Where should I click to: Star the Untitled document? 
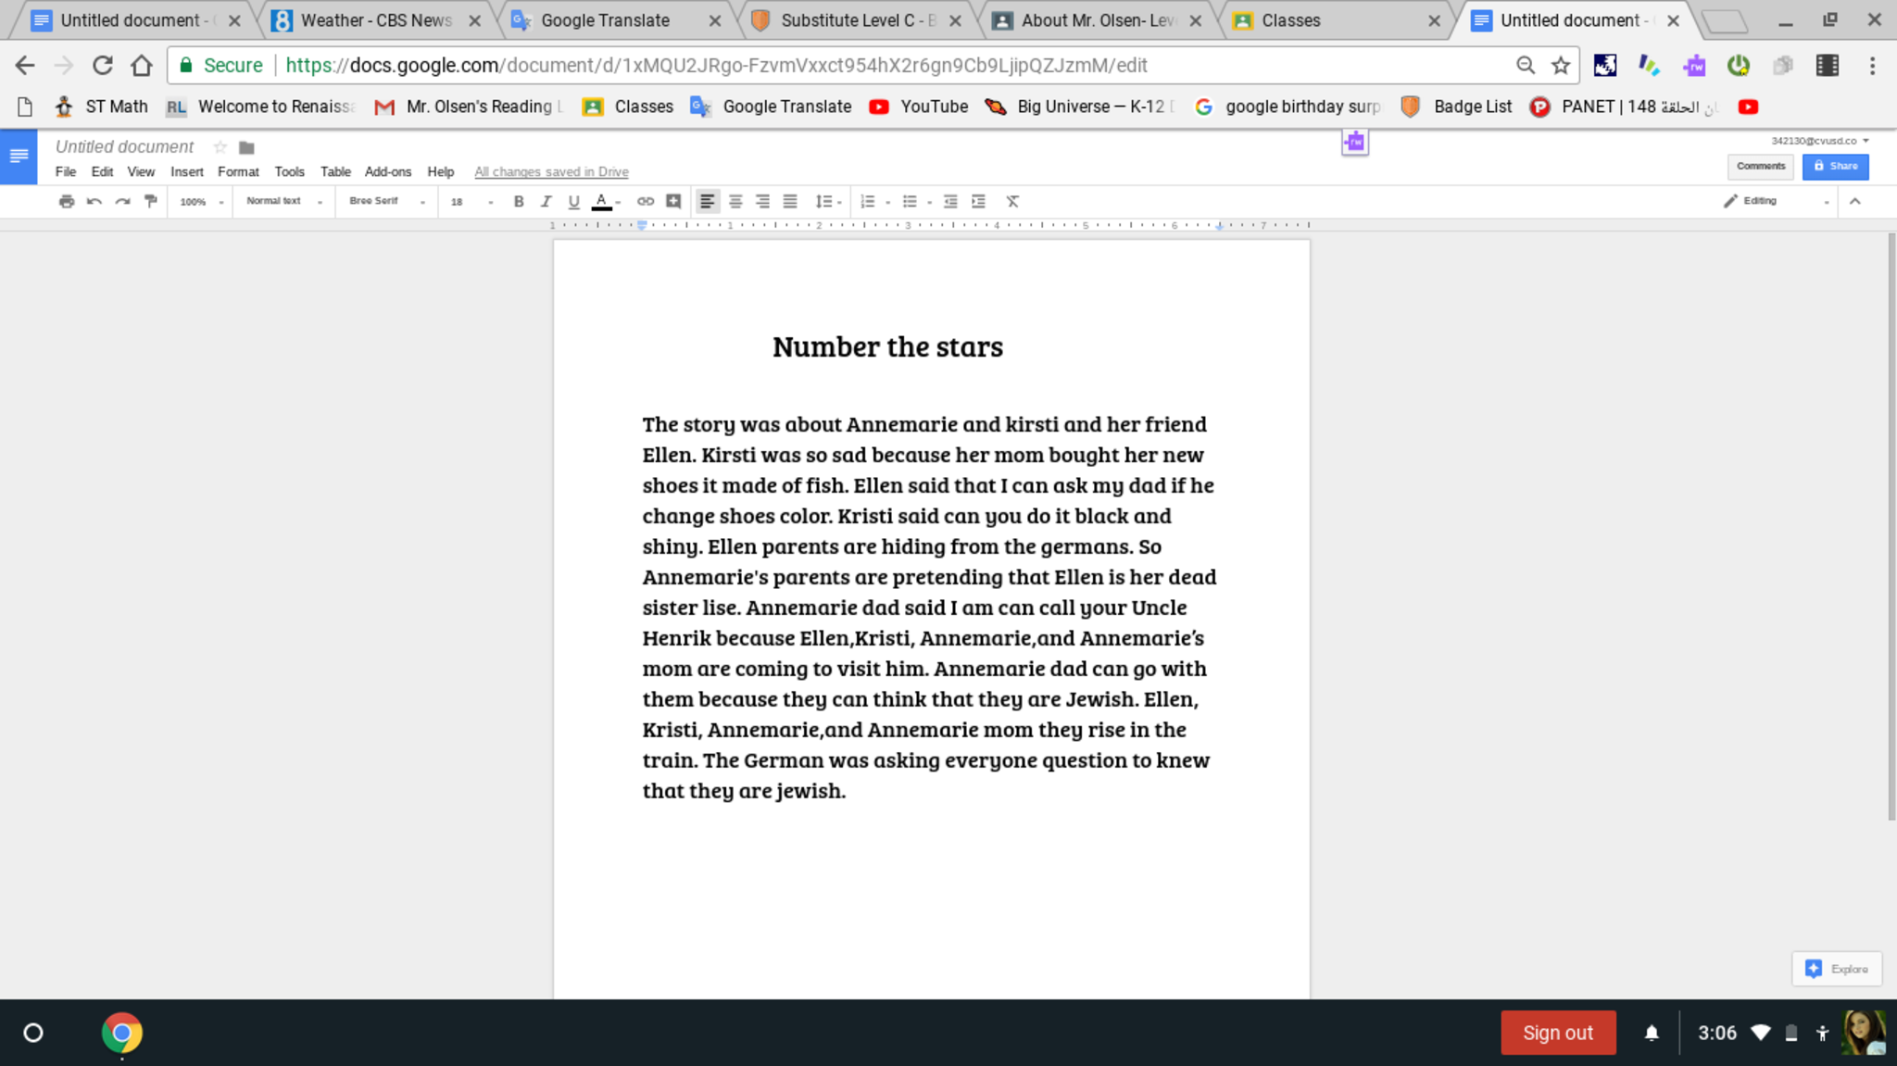(x=220, y=146)
